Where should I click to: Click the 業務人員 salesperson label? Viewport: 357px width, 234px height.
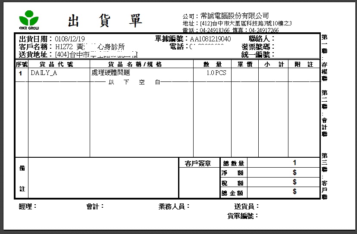pos(174,206)
